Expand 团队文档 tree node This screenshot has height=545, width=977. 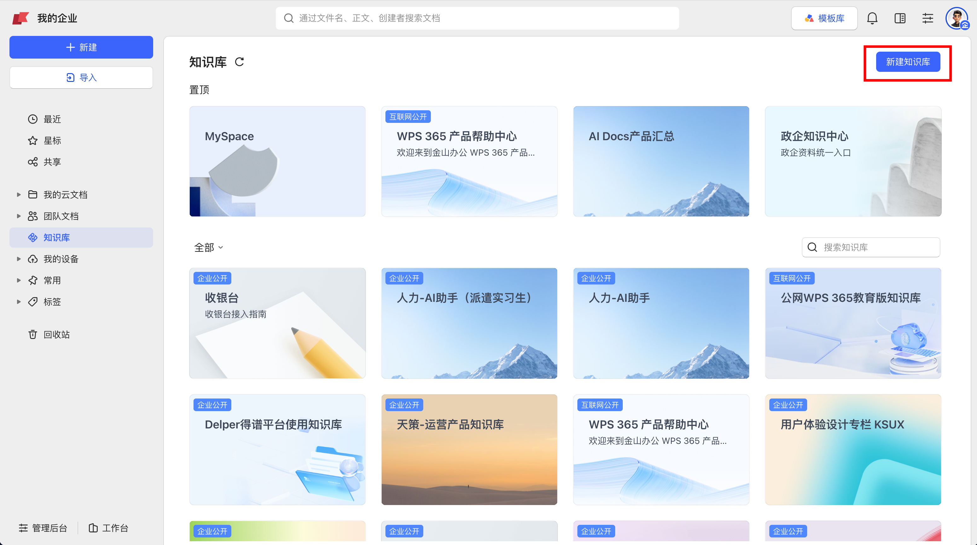coord(19,216)
